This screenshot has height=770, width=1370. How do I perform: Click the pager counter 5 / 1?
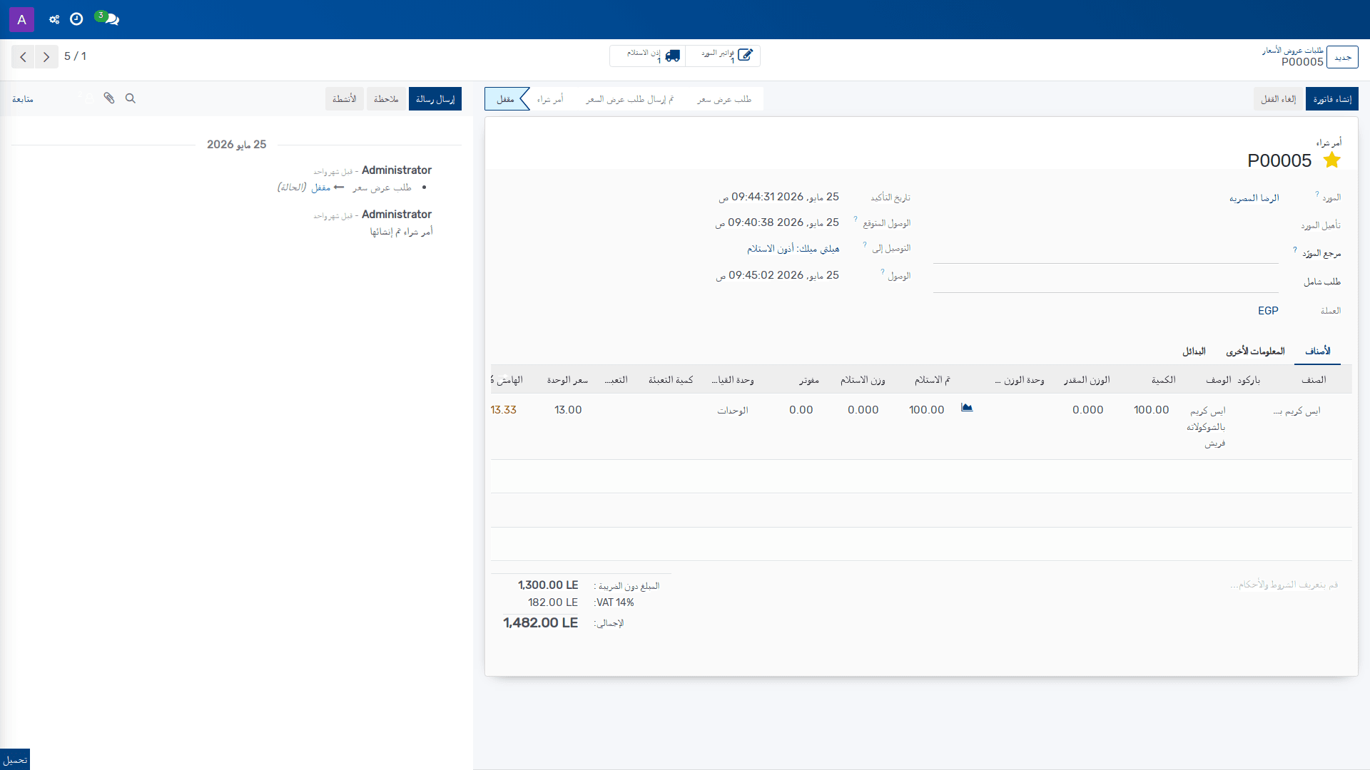point(75,56)
